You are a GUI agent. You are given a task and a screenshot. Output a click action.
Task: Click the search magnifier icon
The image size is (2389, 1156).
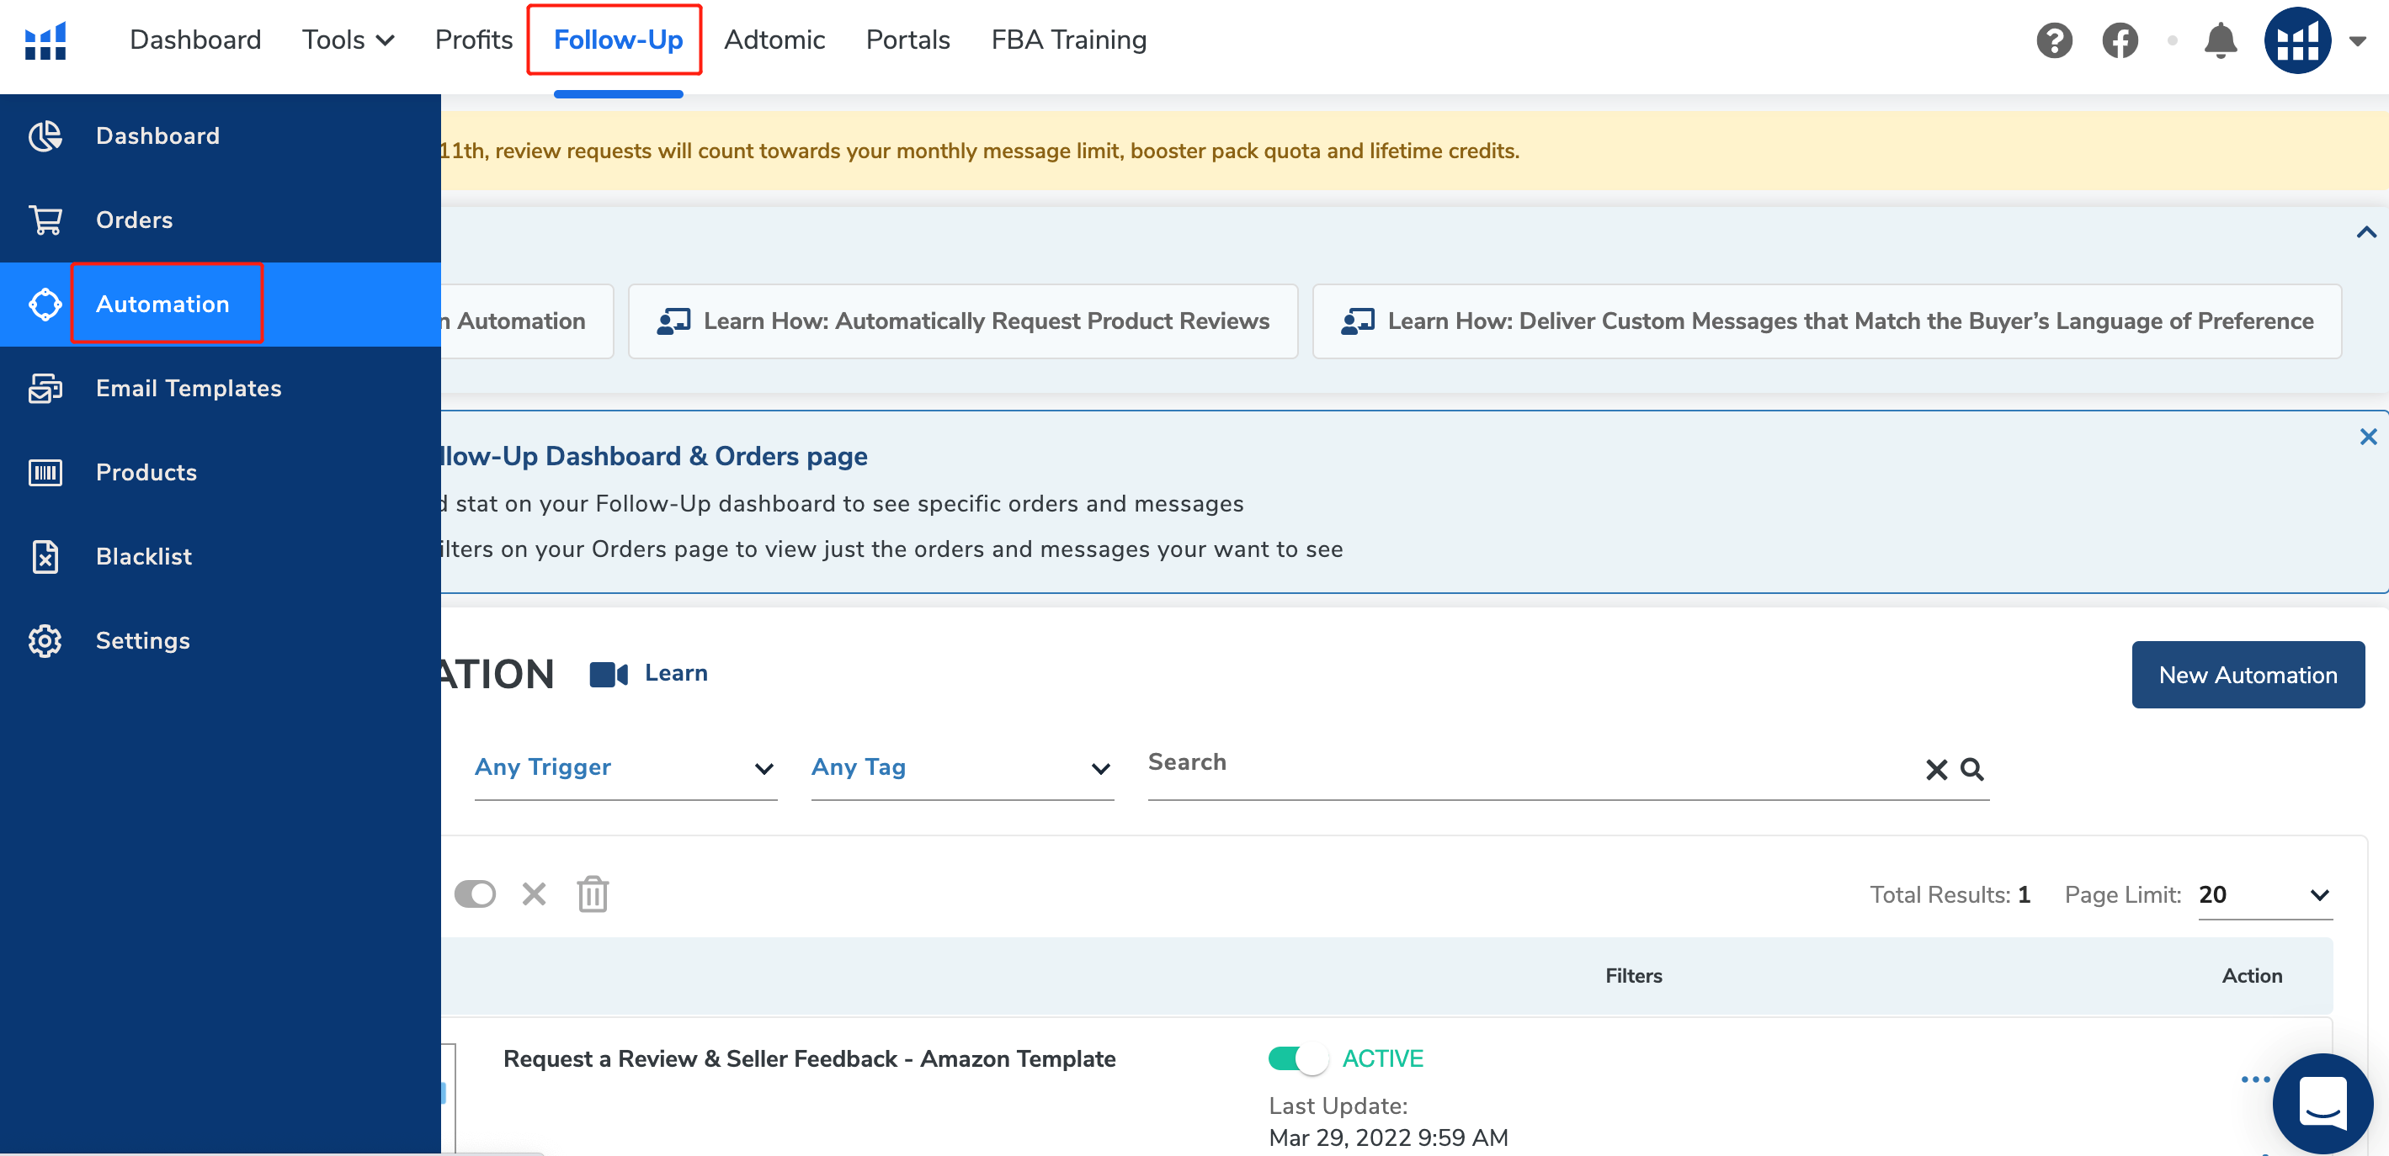point(1971,770)
